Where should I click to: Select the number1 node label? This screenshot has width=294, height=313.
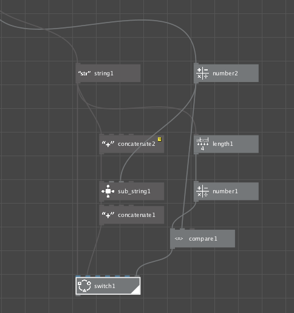click(x=225, y=191)
